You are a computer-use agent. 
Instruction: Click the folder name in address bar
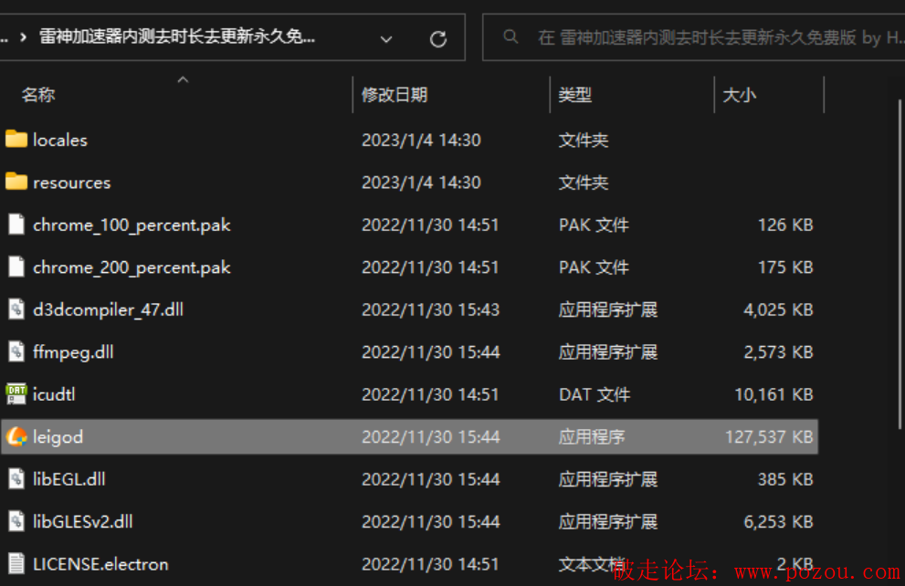tap(177, 37)
